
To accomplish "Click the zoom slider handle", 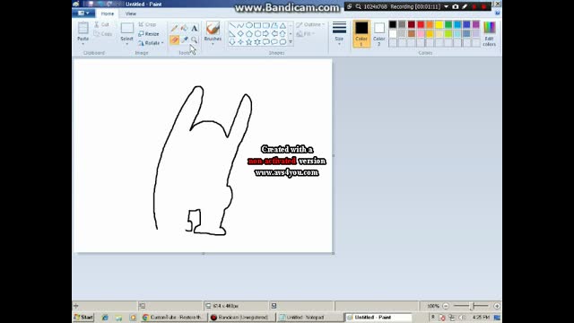I will click(473, 306).
